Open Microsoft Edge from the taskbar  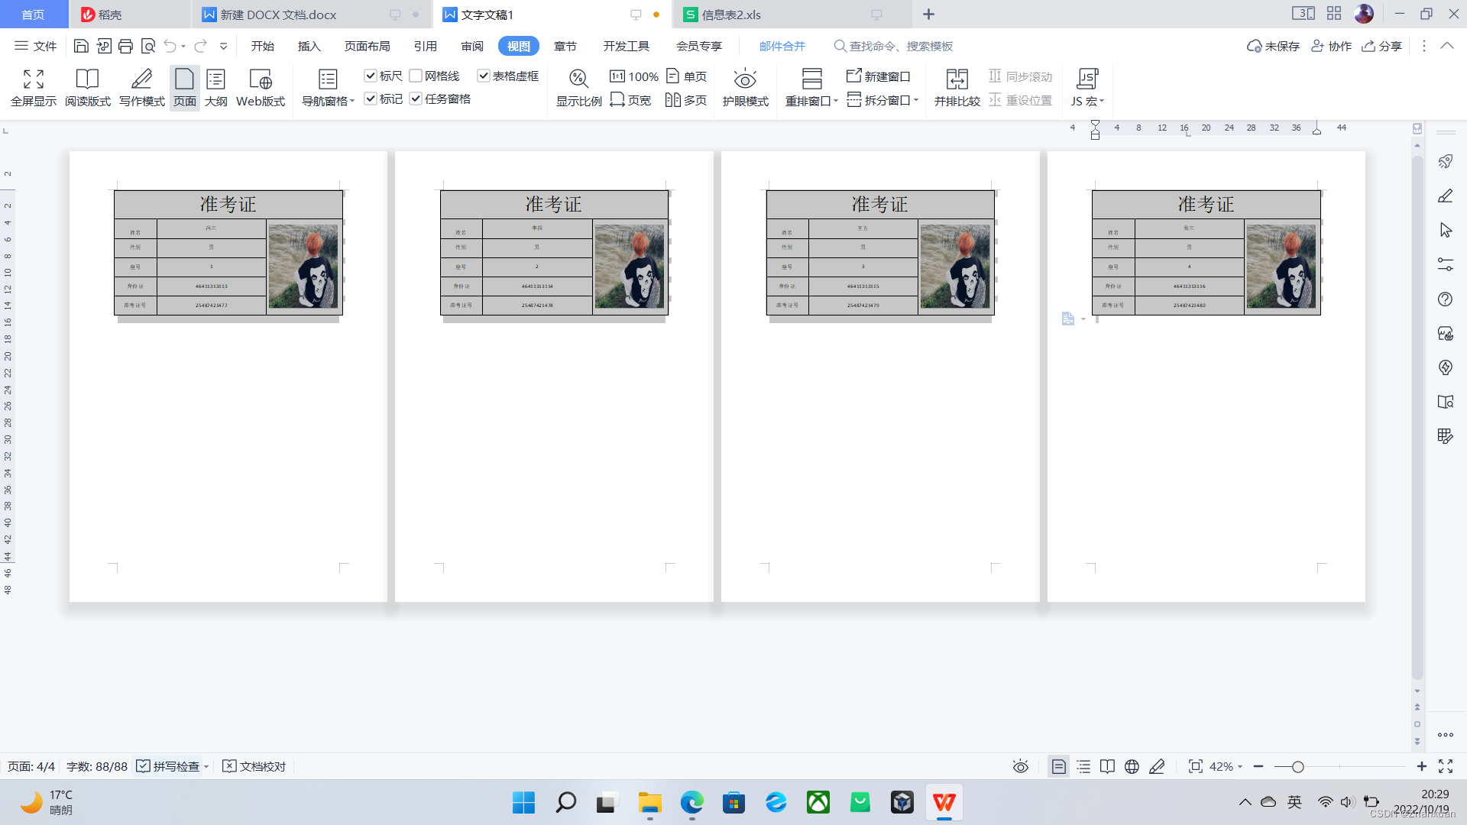691,803
